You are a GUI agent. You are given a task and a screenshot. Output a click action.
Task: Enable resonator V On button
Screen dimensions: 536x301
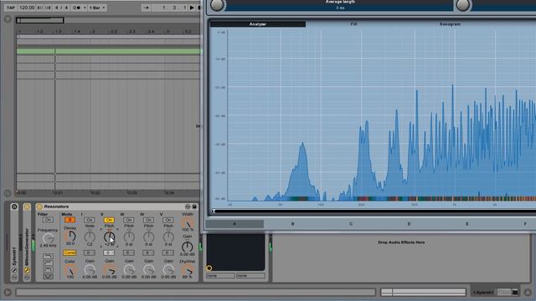click(x=167, y=220)
